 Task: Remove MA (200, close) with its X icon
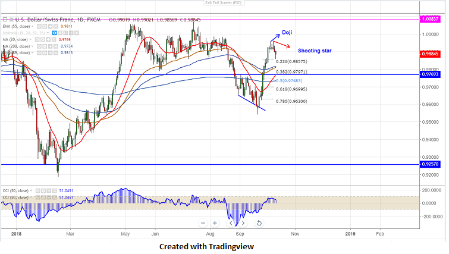[56, 46]
